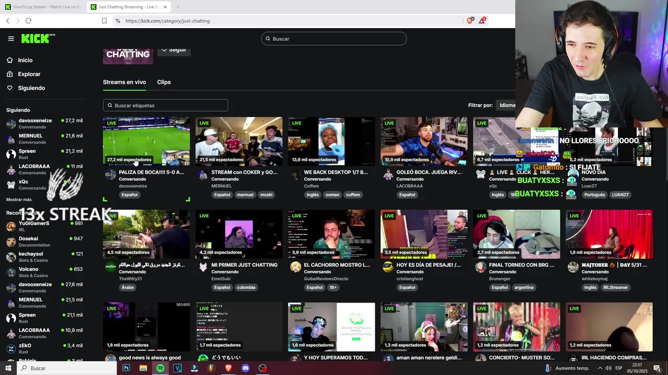Bookmark this page with the bookmark icon

[104, 21]
